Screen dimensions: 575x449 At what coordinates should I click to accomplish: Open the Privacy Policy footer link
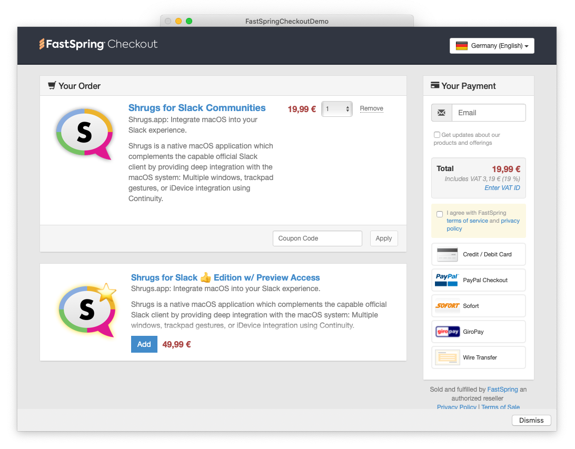457,406
